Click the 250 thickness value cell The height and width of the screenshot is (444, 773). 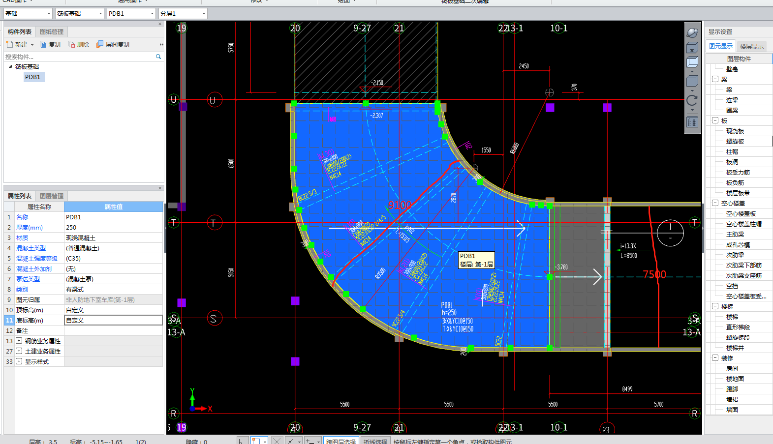click(x=113, y=227)
